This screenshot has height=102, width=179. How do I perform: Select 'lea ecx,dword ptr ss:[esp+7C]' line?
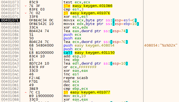(96, 42)
